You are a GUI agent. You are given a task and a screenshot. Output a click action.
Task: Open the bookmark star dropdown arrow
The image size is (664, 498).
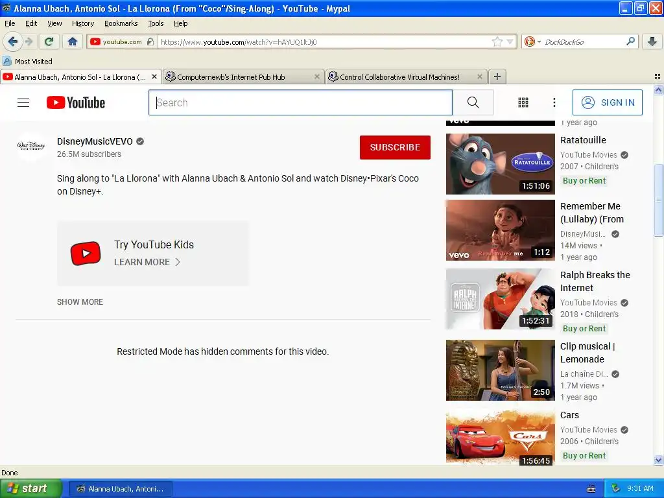coord(510,41)
